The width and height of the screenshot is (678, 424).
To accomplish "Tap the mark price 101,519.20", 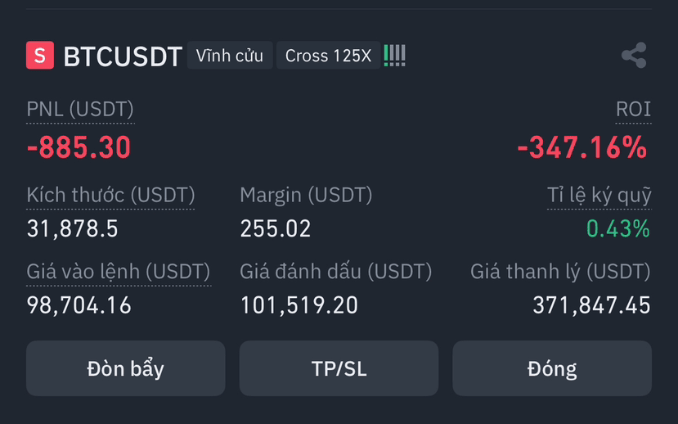I will (x=299, y=305).
